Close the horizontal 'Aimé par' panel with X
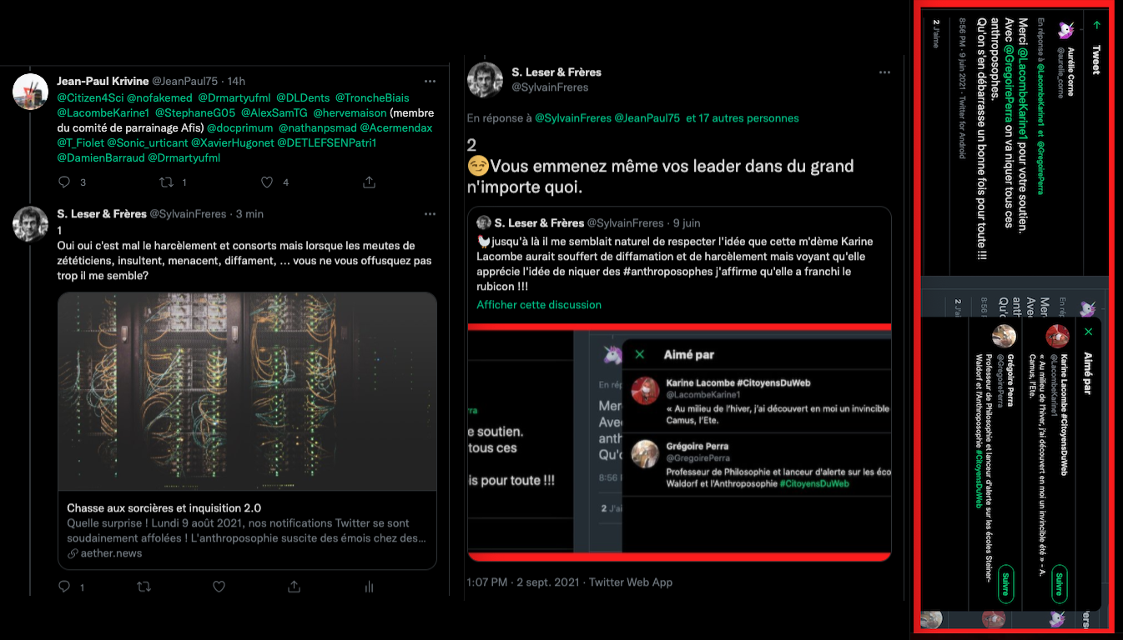 tap(640, 354)
